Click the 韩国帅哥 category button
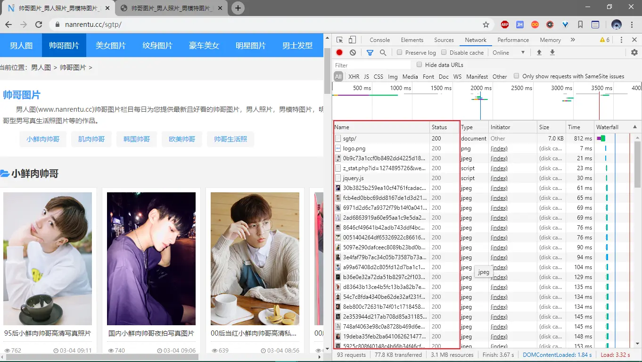The height and width of the screenshot is (362, 642). [x=137, y=139]
